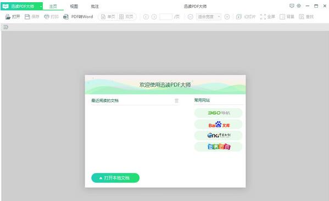Click the 常用网站 heading
The image size is (329, 201).
pyautogui.click(x=202, y=101)
